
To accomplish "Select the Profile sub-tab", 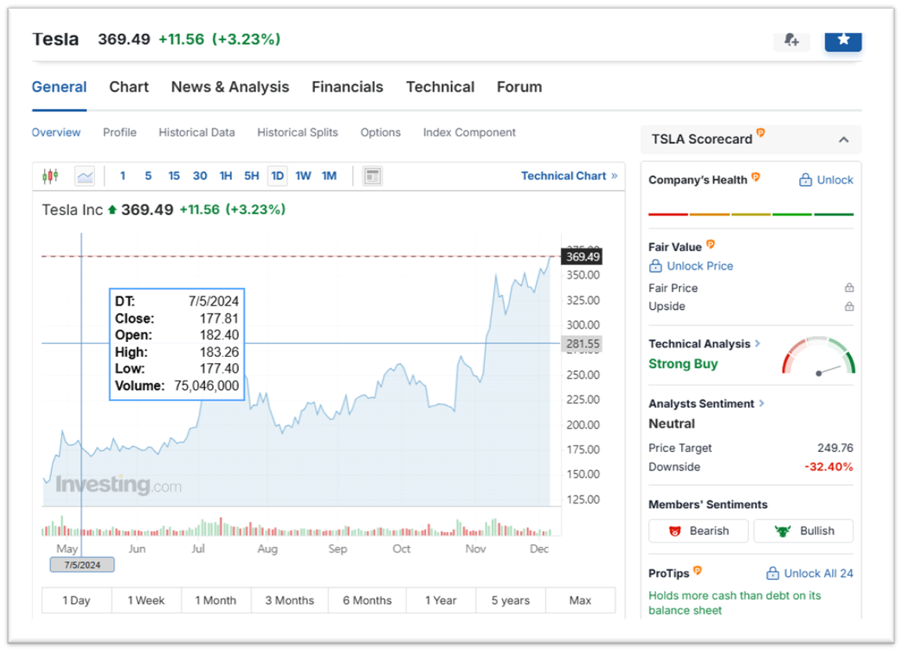I will click(x=119, y=132).
